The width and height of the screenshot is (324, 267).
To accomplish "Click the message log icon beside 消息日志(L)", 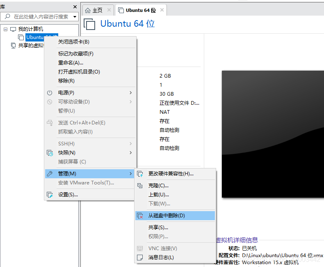I will coord(140,258).
